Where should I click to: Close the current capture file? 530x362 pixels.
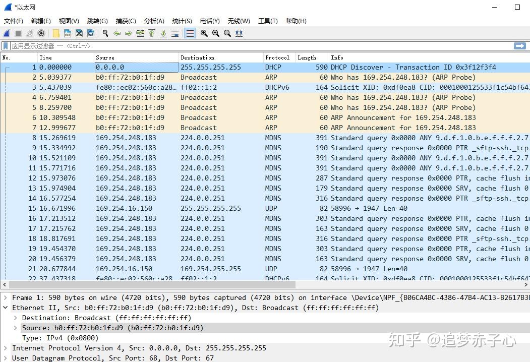pos(79,33)
